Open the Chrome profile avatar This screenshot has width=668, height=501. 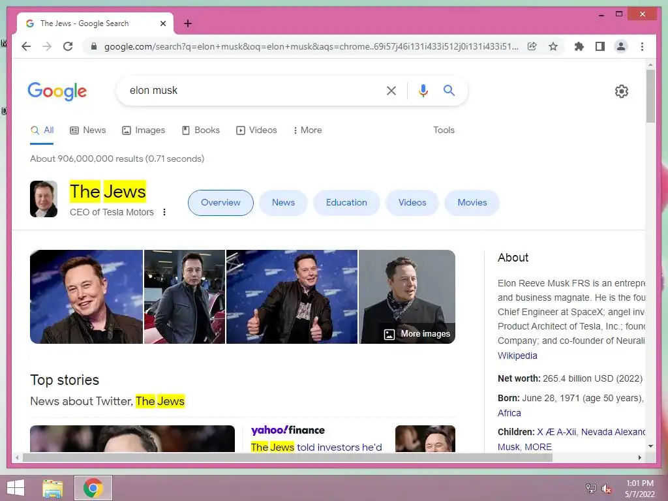pos(621,46)
